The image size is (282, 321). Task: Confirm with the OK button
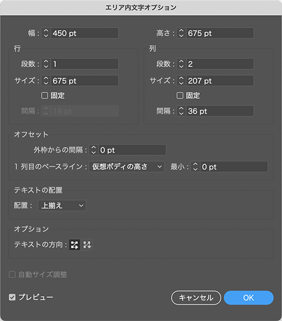tap(248, 298)
